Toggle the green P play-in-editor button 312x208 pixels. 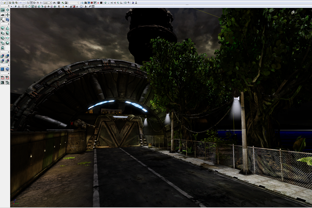[95, 3]
